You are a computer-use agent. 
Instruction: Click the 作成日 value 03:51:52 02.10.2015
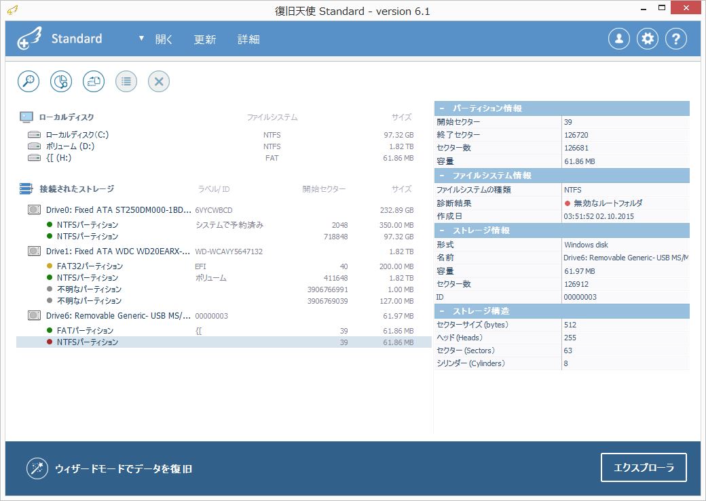[x=599, y=216]
